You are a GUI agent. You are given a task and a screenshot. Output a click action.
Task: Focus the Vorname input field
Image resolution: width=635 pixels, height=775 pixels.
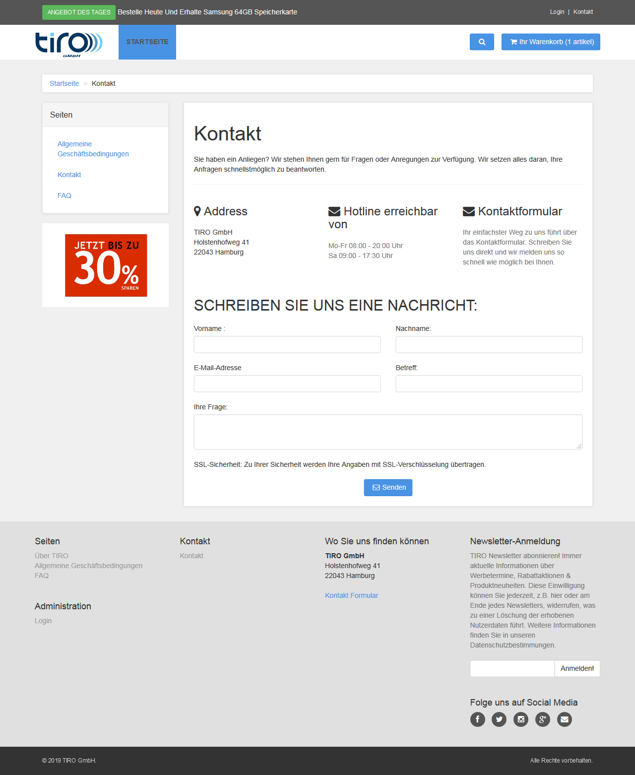(x=287, y=344)
